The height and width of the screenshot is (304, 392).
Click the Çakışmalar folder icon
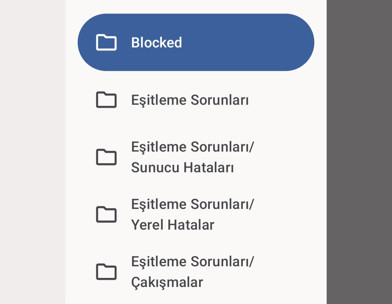click(x=106, y=272)
